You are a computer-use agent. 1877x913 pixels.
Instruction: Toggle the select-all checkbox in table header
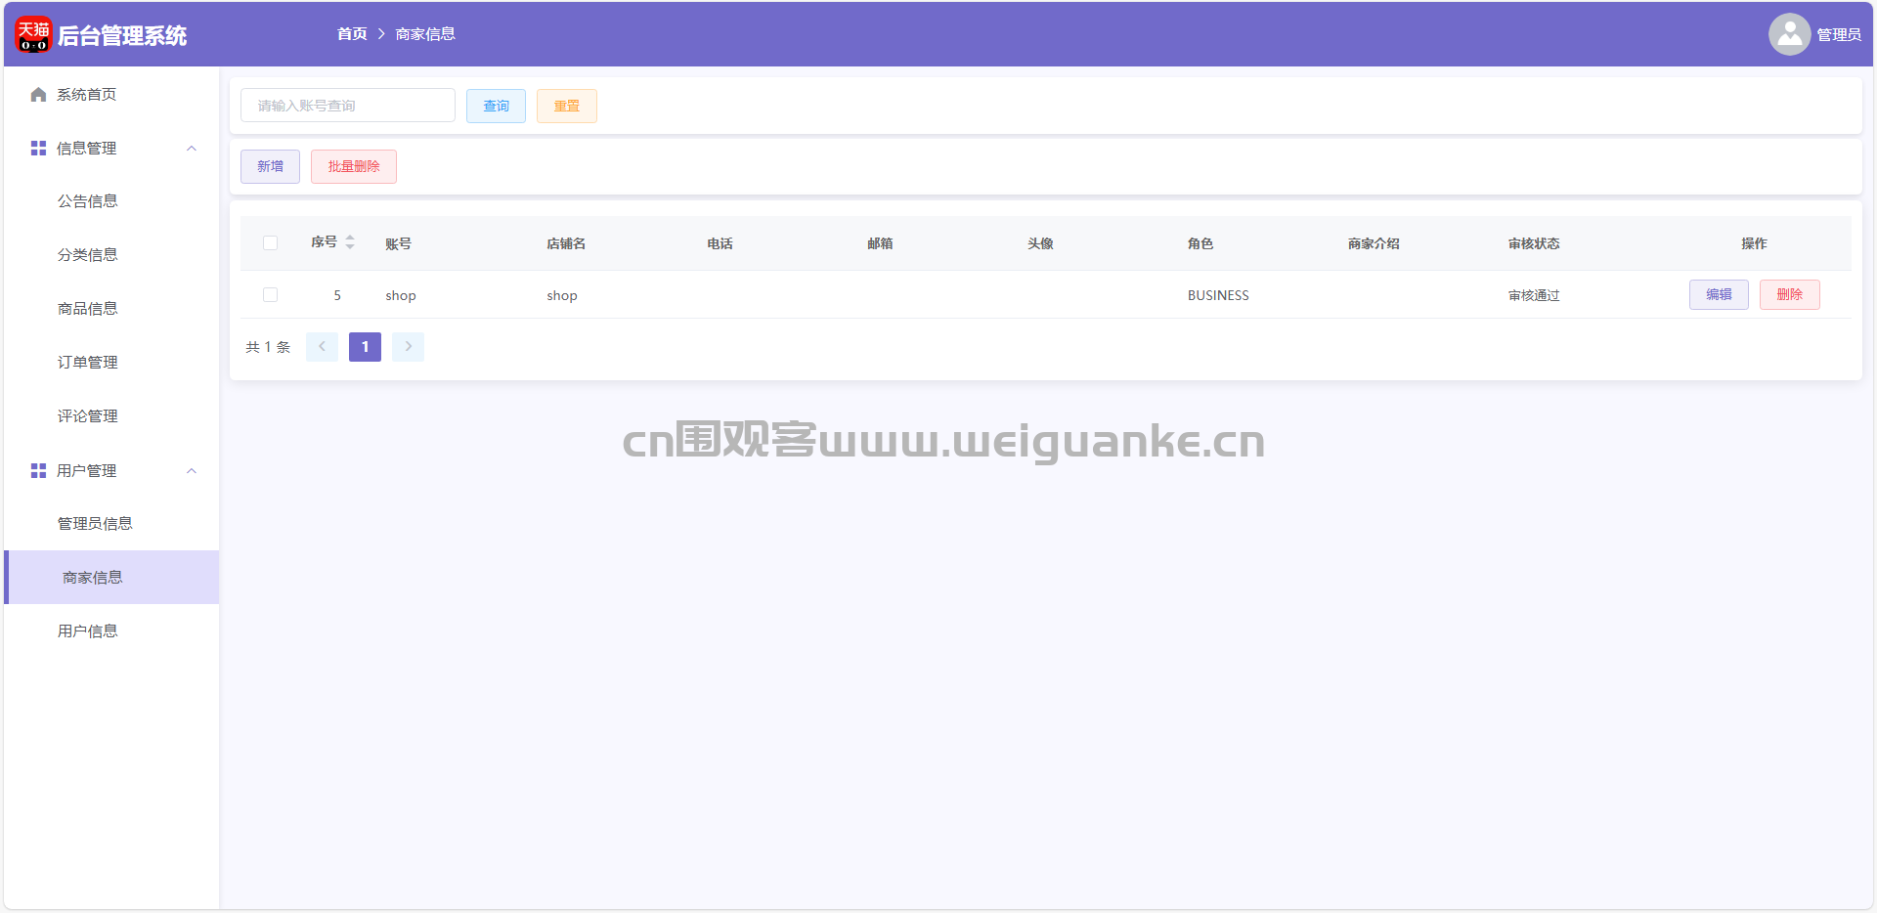pos(271,243)
